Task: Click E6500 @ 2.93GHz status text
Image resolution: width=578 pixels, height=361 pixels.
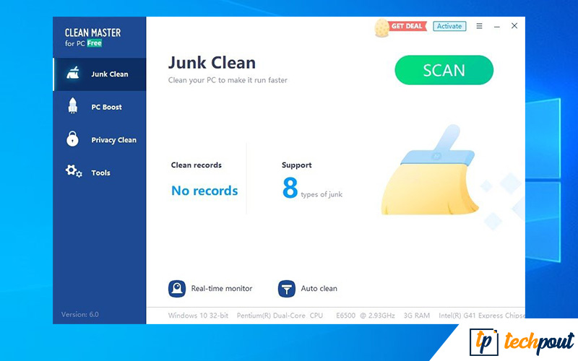Action: (366, 316)
